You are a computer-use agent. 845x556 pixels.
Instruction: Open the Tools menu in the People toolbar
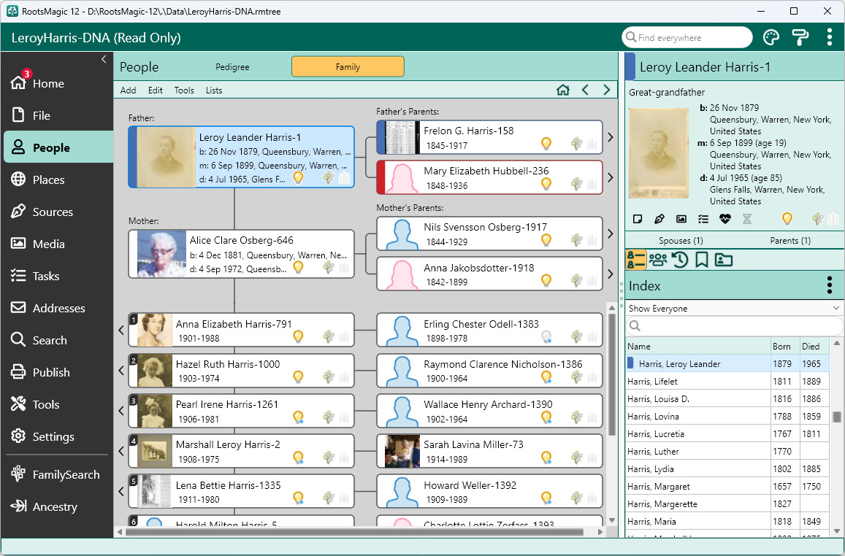(x=184, y=90)
